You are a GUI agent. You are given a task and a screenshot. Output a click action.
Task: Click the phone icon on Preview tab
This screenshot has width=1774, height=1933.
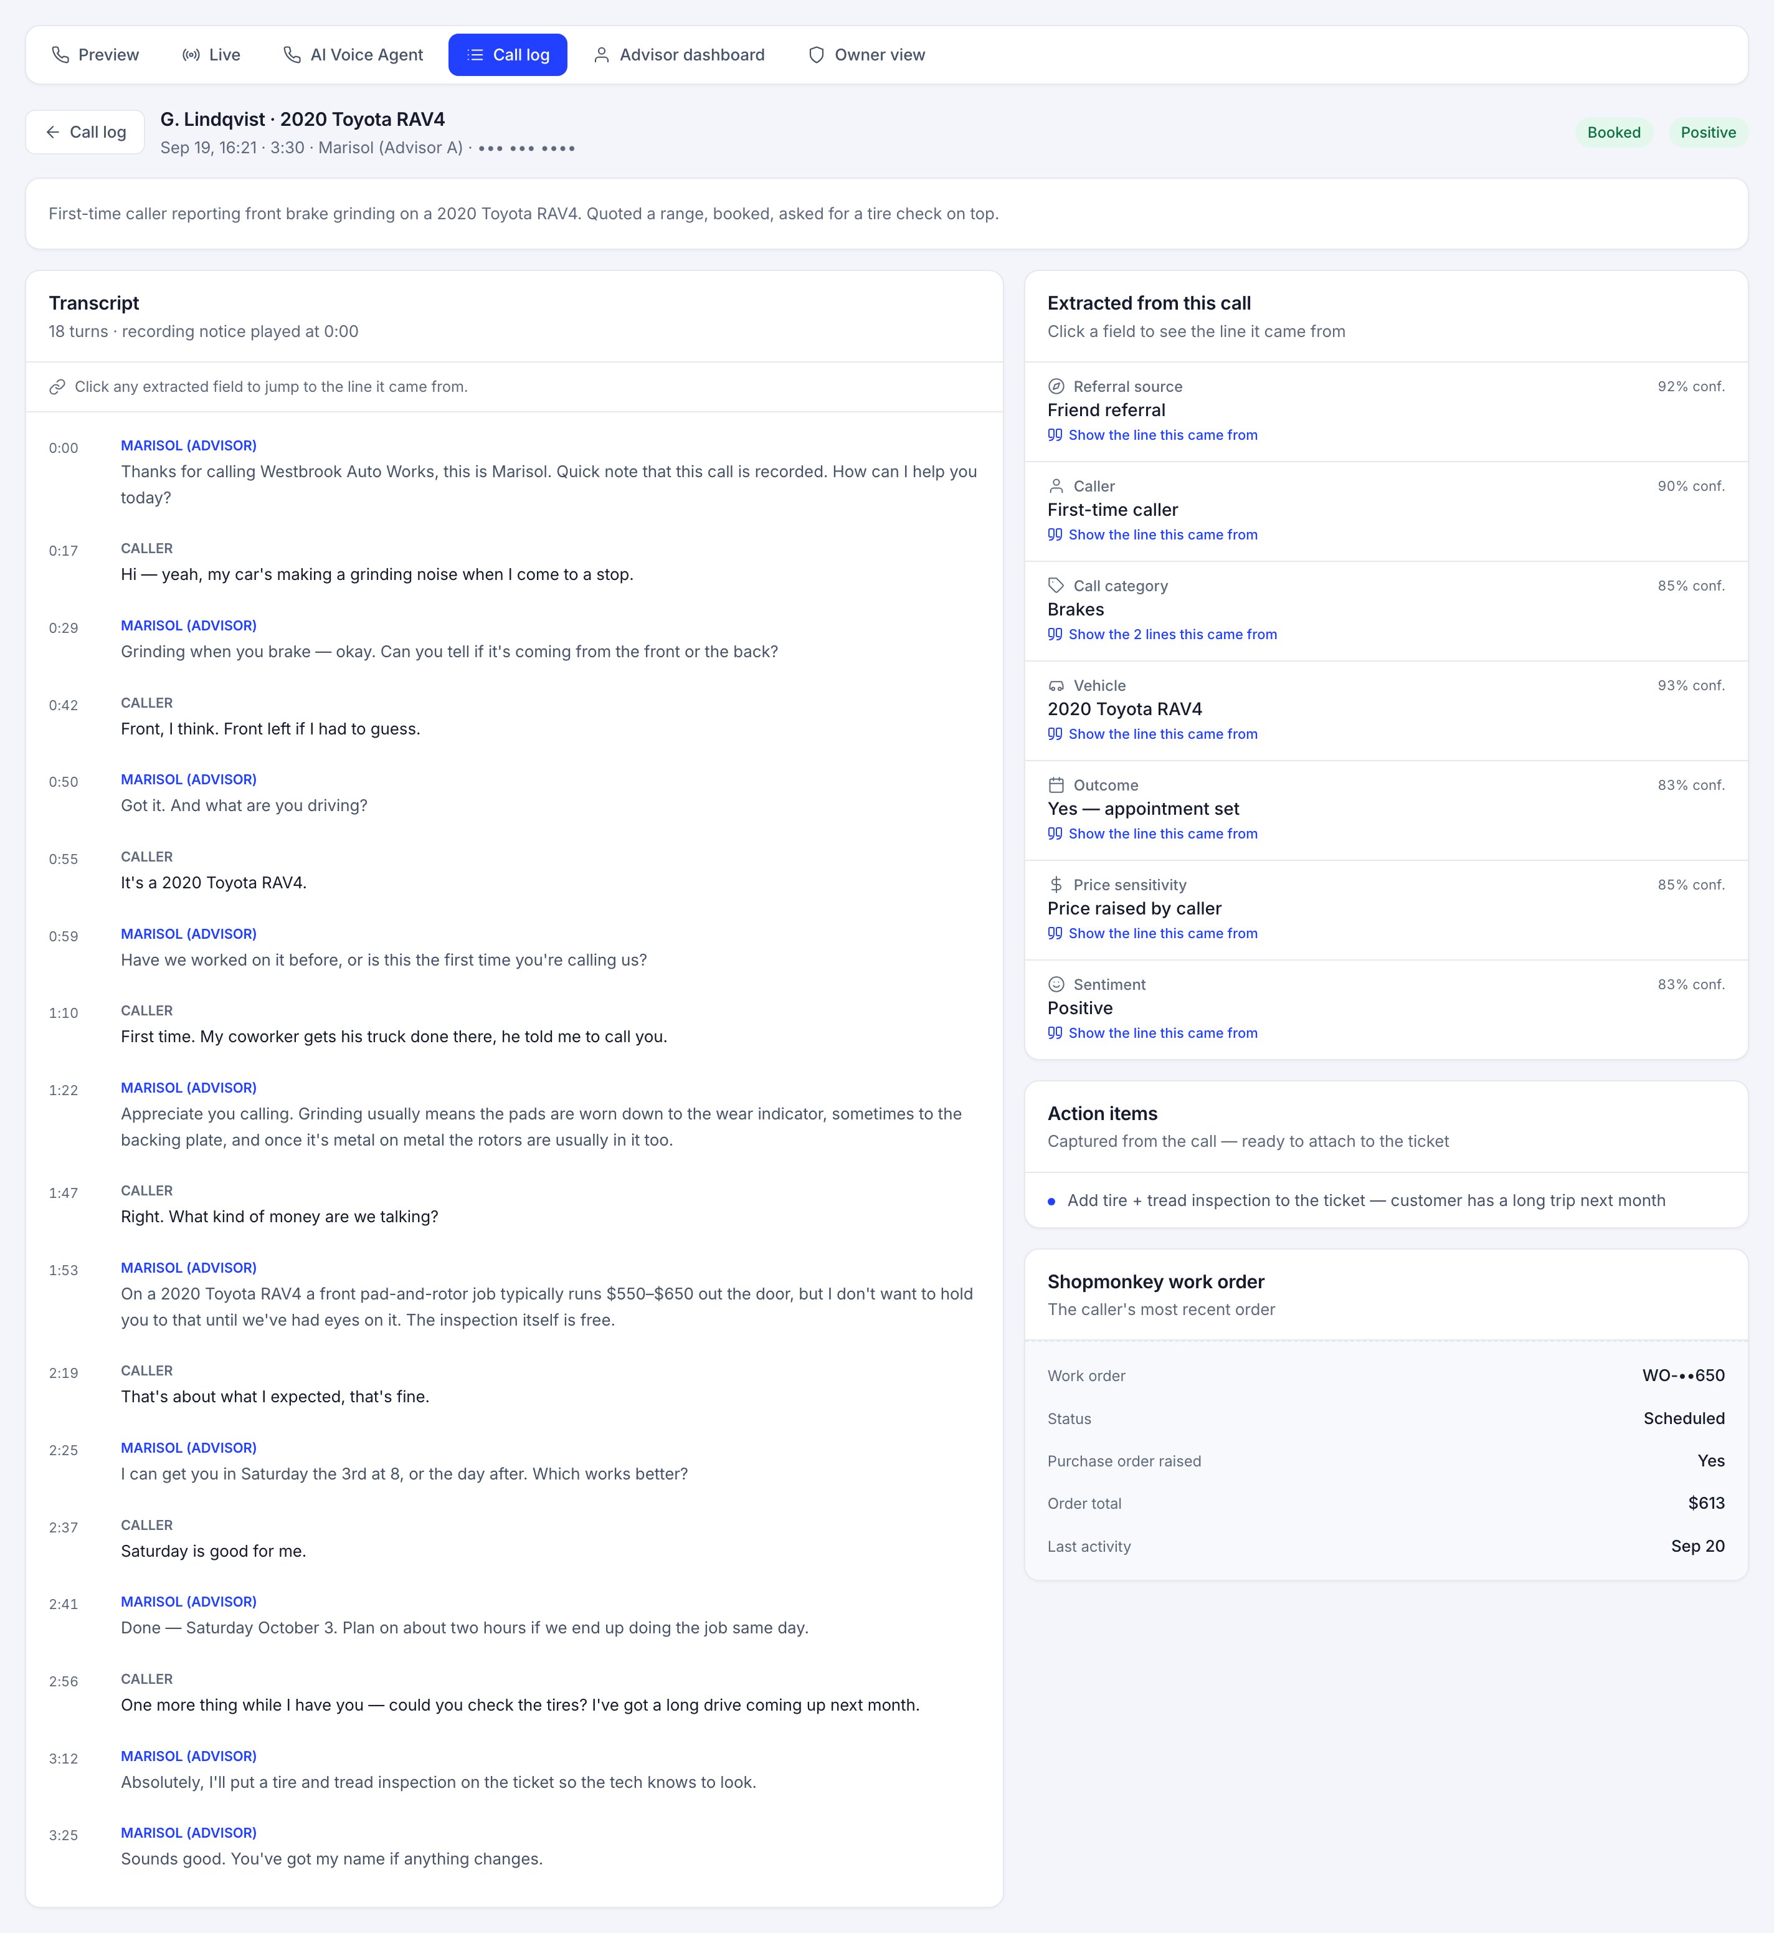coord(60,55)
